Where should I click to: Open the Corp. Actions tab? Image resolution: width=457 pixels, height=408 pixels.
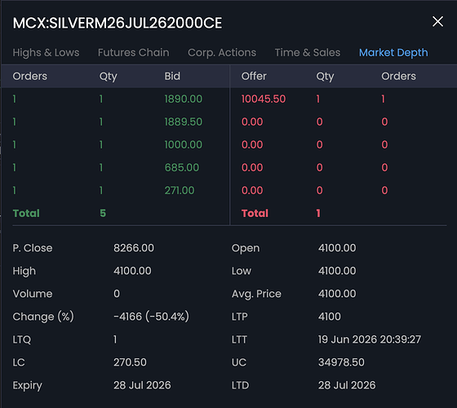pos(222,53)
